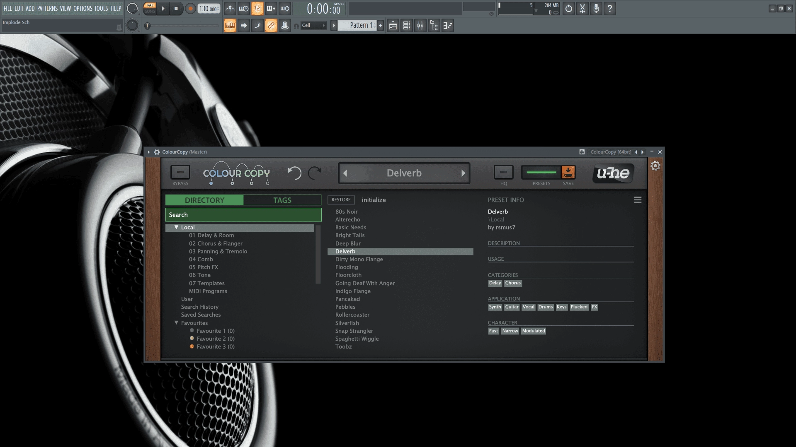Expand the pattern selector arrow

[x=334, y=26]
